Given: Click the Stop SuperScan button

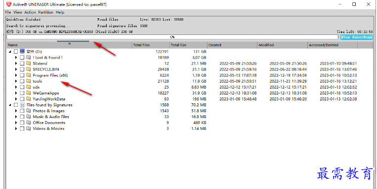Looking at the screenshot, I should (x=357, y=37).
